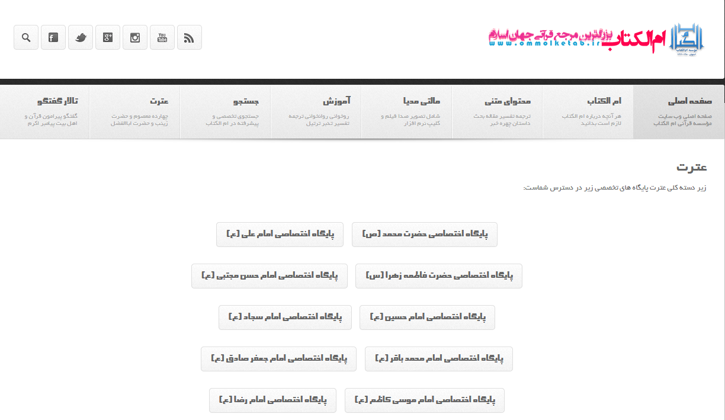This screenshot has height=420, width=725.
Task: Open the محتوای متنی menu item
Action: tap(497, 112)
